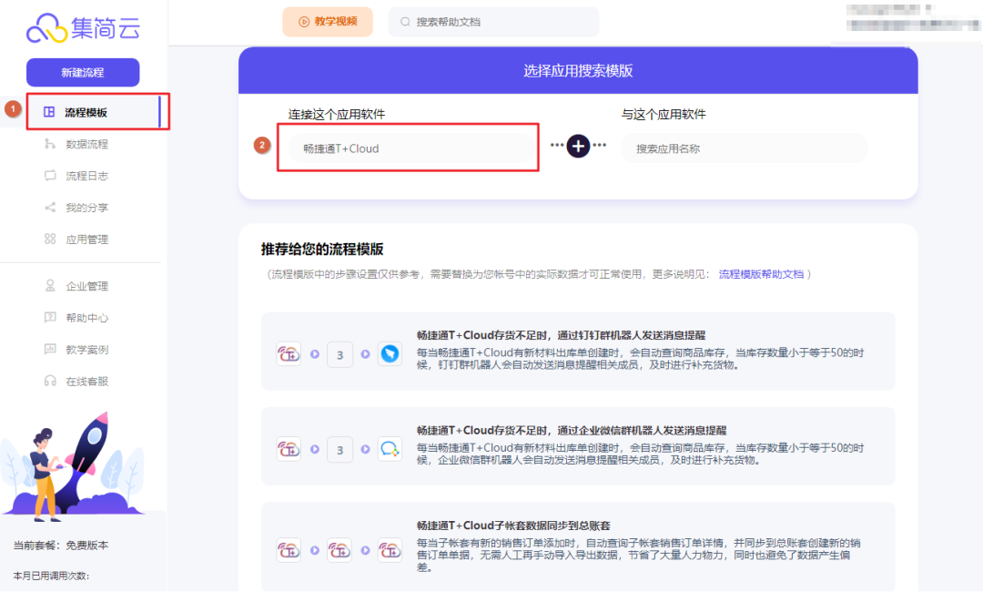Open the 教学视频 tutorial button

[x=328, y=22]
